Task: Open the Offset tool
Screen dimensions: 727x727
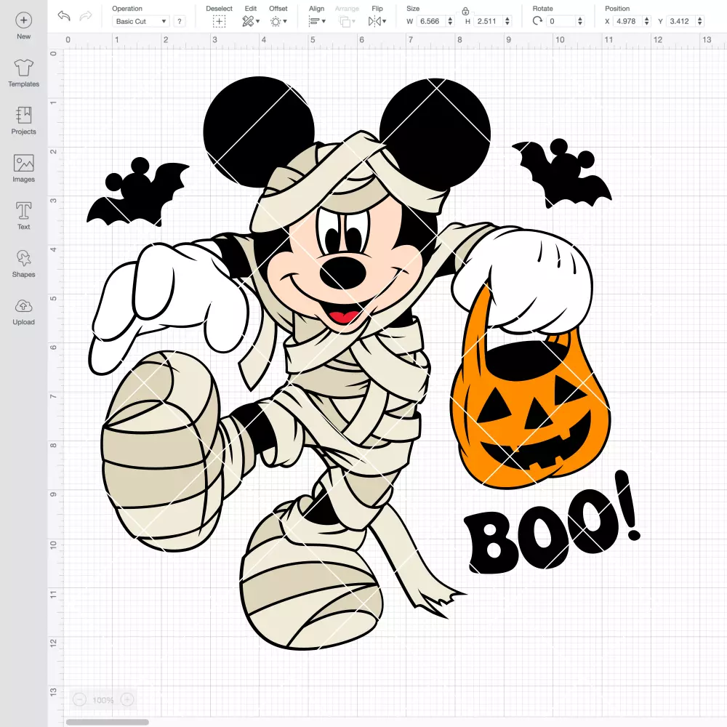Action: (x=278, y=21)
